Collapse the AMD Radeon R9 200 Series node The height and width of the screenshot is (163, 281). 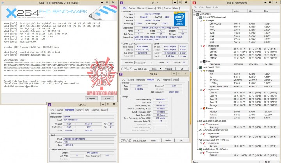(x=197, y=149)
